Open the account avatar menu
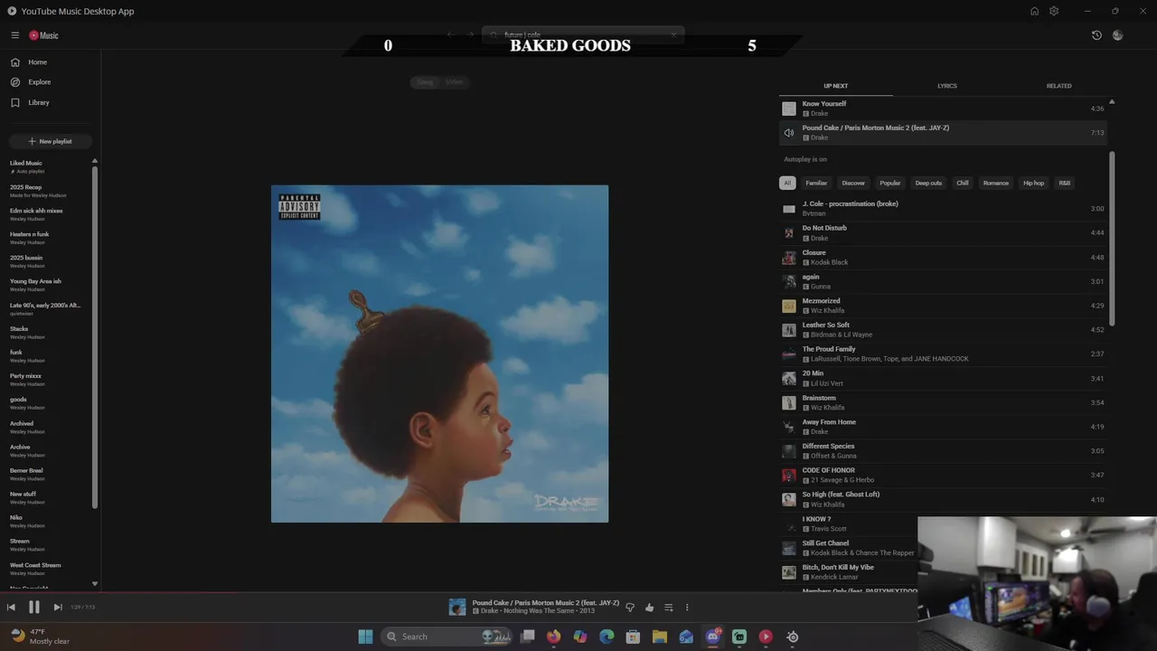The image size is (1157, 651). pyautogui.click(x=1118, y=35)
